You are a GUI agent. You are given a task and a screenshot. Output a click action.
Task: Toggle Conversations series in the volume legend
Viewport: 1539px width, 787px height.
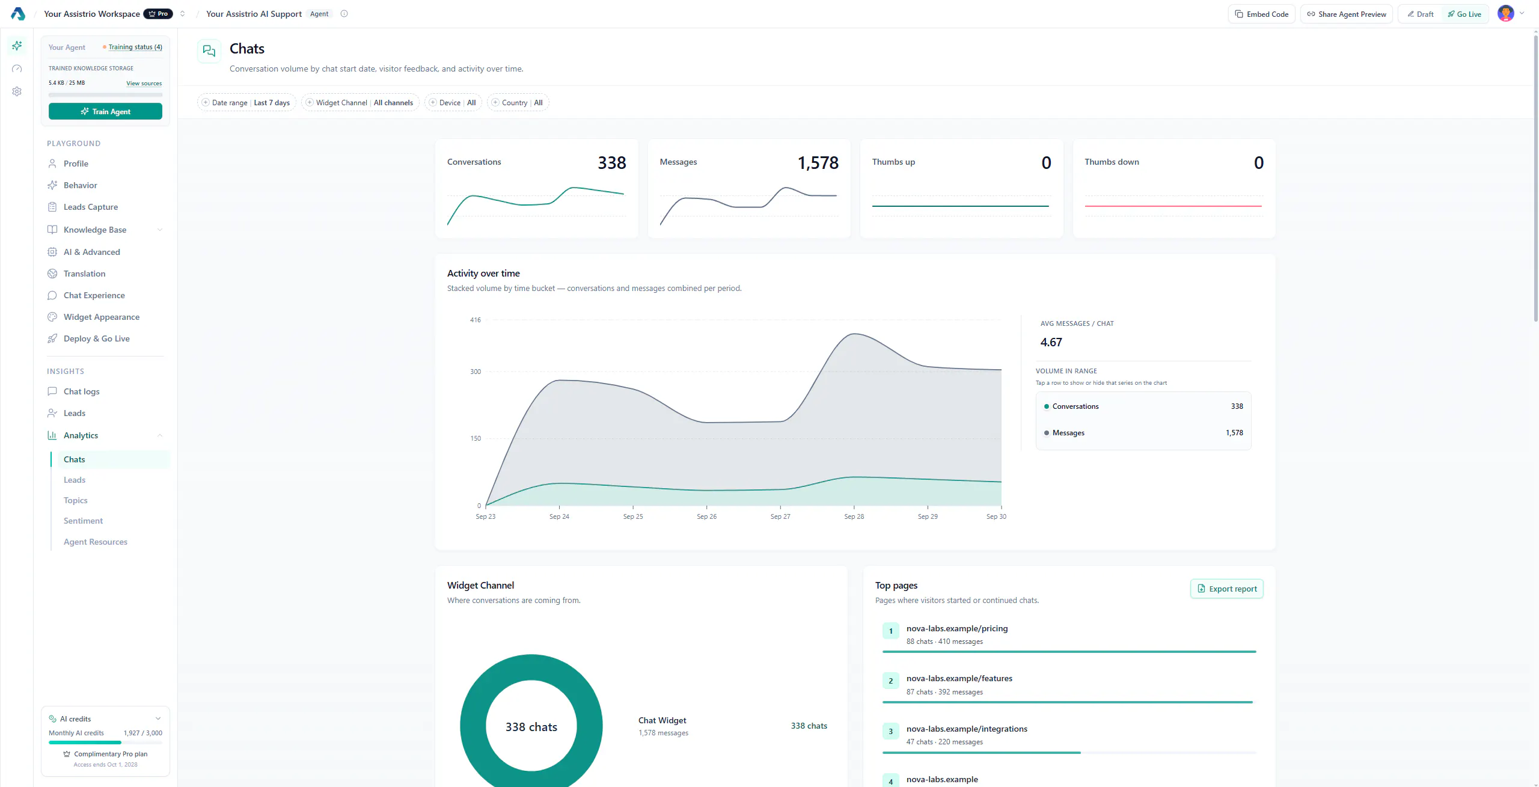tap(1143, 406)
